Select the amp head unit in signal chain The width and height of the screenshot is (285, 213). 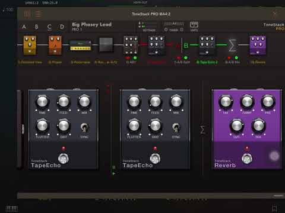pyautogui.click(x=81, y=46)
